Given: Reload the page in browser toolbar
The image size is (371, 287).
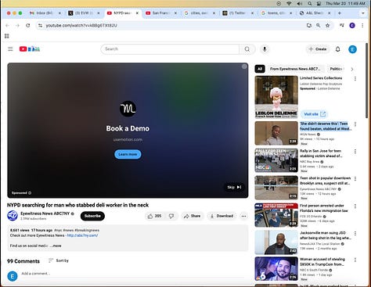Looking at the screenshot, I should pyautogui.click(x=28, y=25).
